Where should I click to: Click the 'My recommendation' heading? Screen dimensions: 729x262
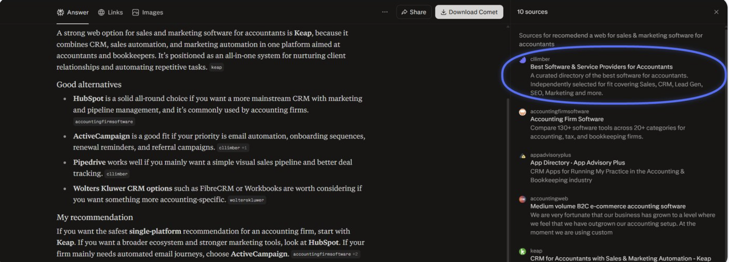(x=95, y=218)
